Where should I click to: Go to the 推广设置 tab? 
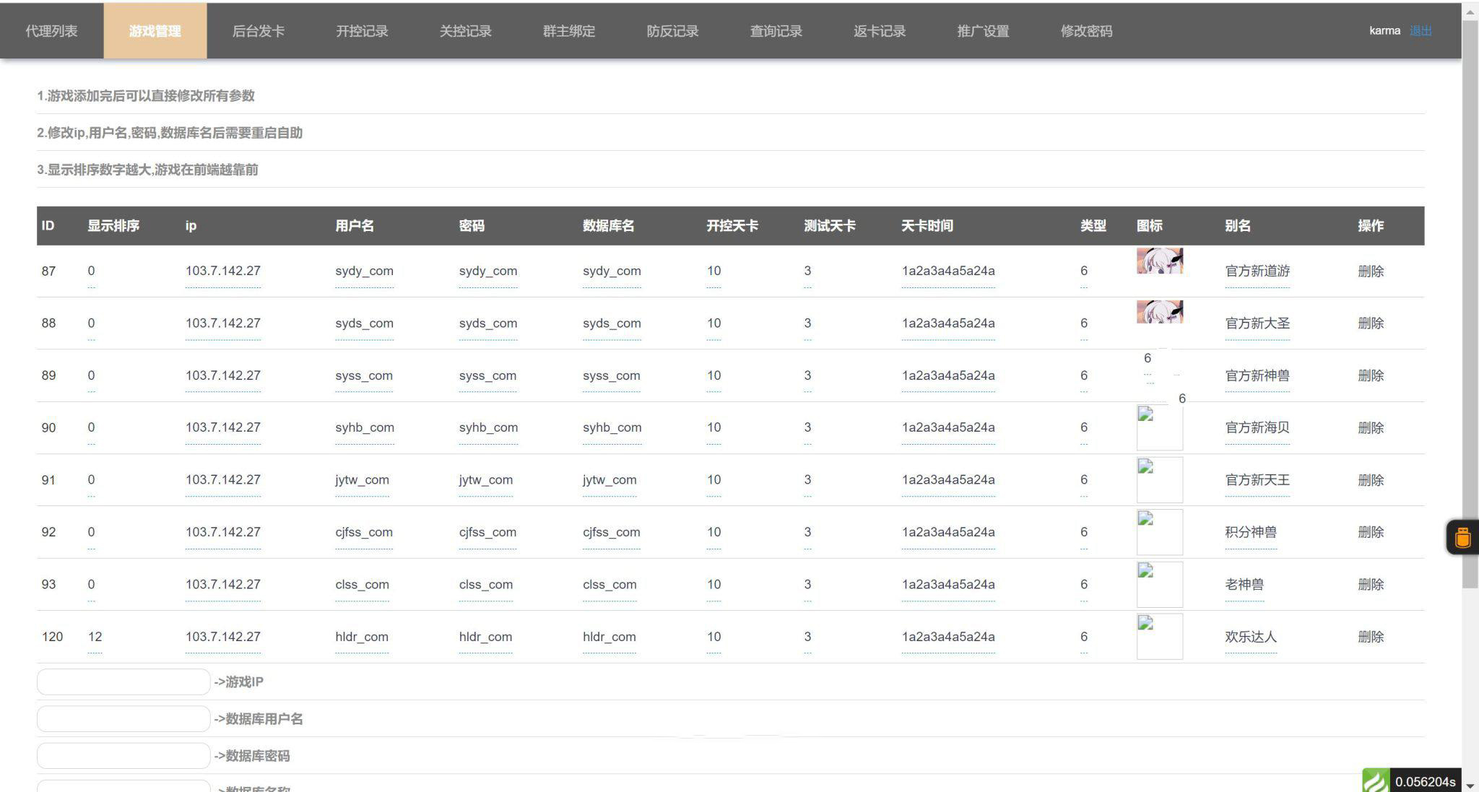(x=982, y=31)
